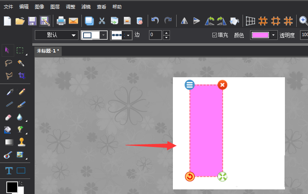Open the 滤镜 menu

86,7
